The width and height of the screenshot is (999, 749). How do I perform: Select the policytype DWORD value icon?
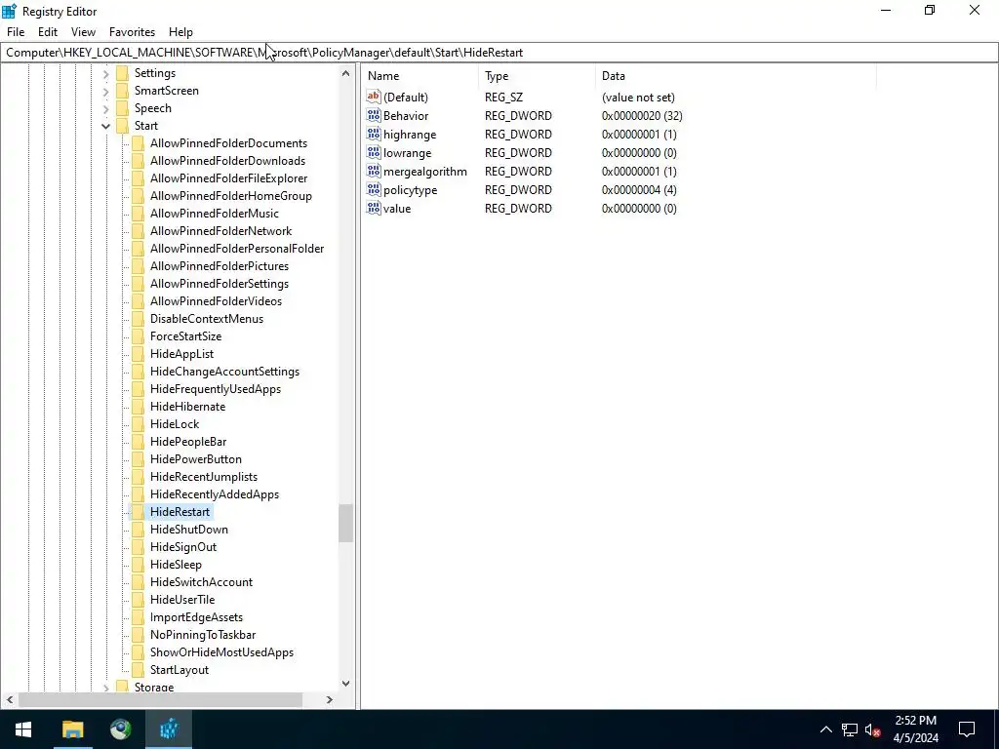pyautogui.click(x=374, y=189)
